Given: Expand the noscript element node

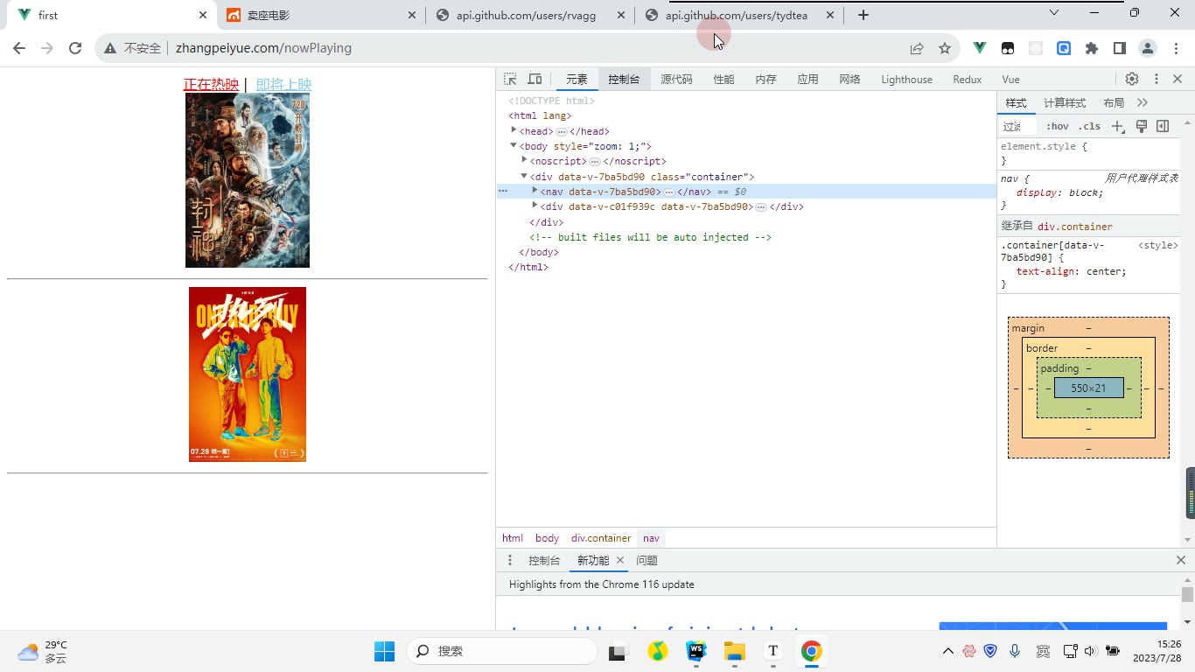Looking at the screenshot, I should point(525,160).
